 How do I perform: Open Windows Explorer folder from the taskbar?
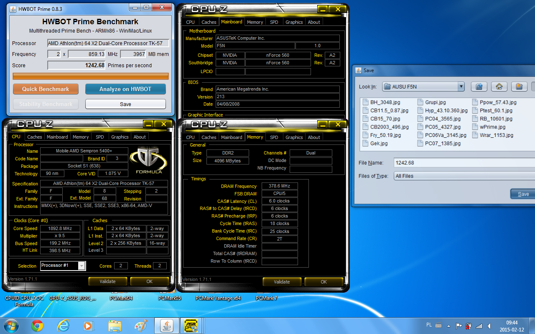pyautogui.click(x=115, y=326)
